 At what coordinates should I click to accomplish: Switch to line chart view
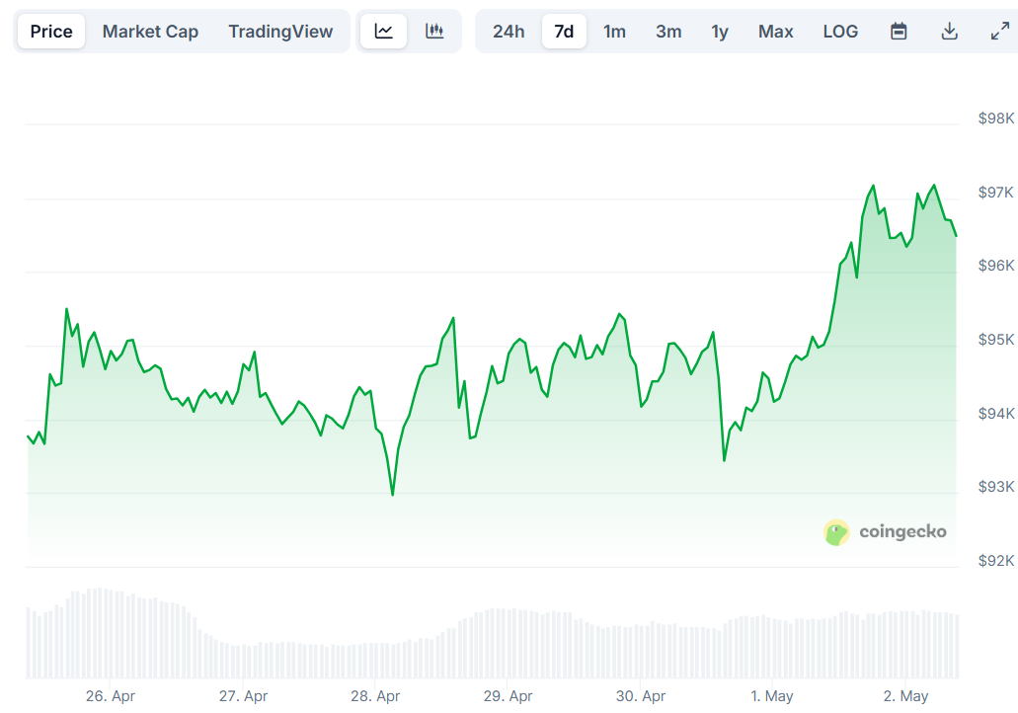tap(383, 31)
